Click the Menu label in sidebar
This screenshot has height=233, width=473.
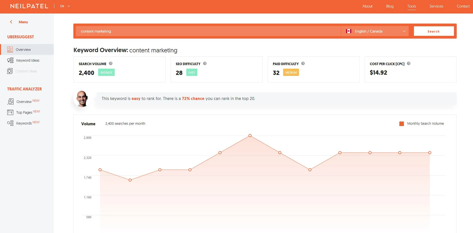(x=23, y=22)
